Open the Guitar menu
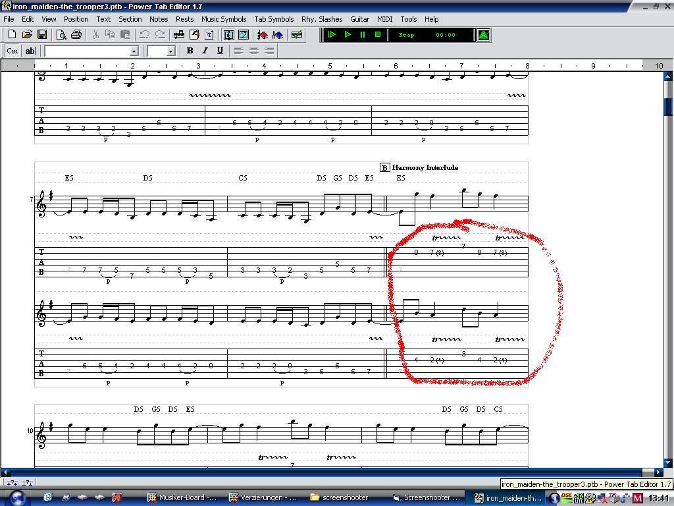The image size is (674, 506). tap(359, 19)
